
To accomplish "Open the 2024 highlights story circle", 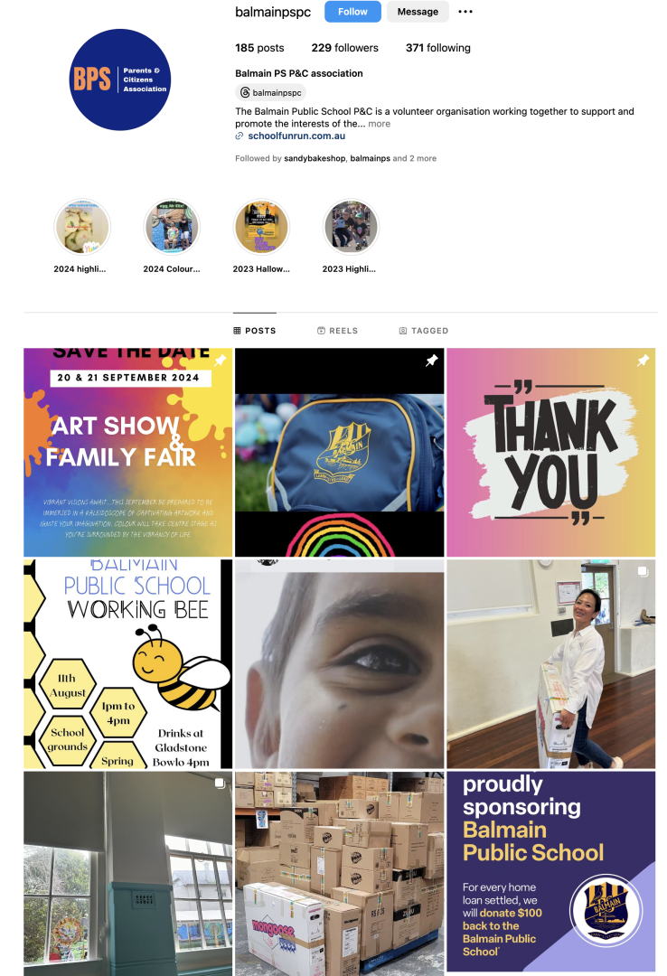I will coord(82,227).
